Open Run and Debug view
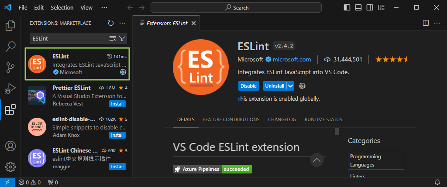Image resolution: width=447 pixels, height=187 pixels. pos(10,89)
